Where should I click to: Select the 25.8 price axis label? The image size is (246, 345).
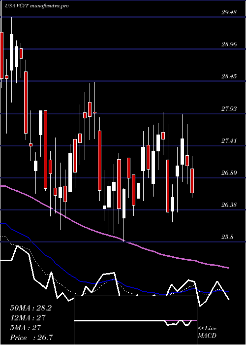click(227, 237)
